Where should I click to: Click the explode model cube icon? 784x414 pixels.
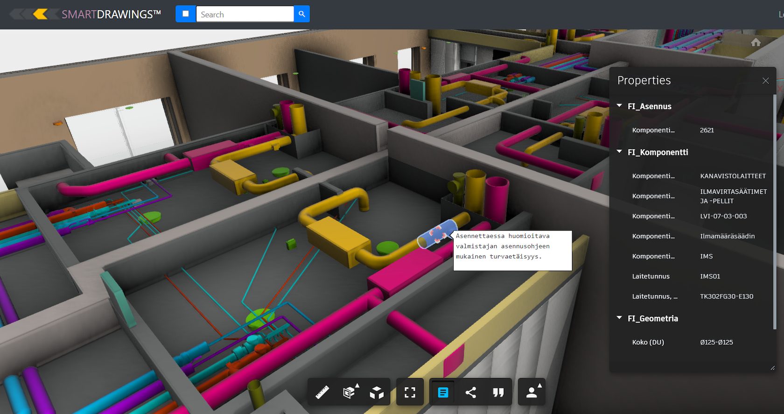(x=377, y=392)
